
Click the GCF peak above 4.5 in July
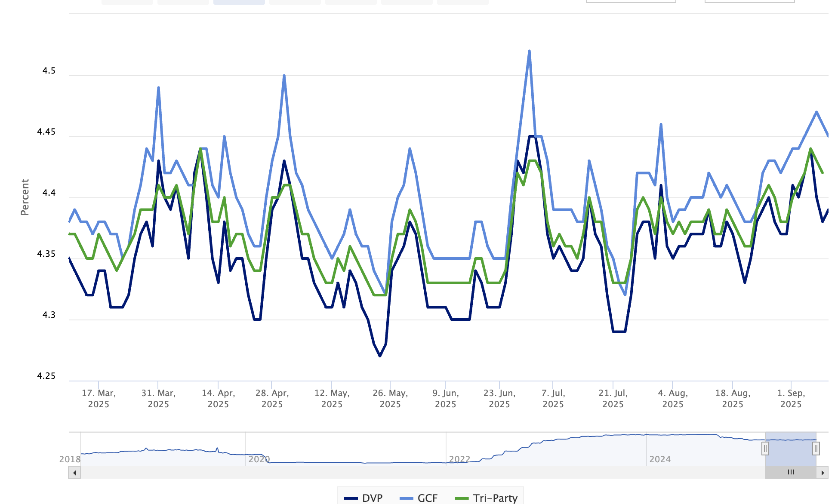click(529, 51)
